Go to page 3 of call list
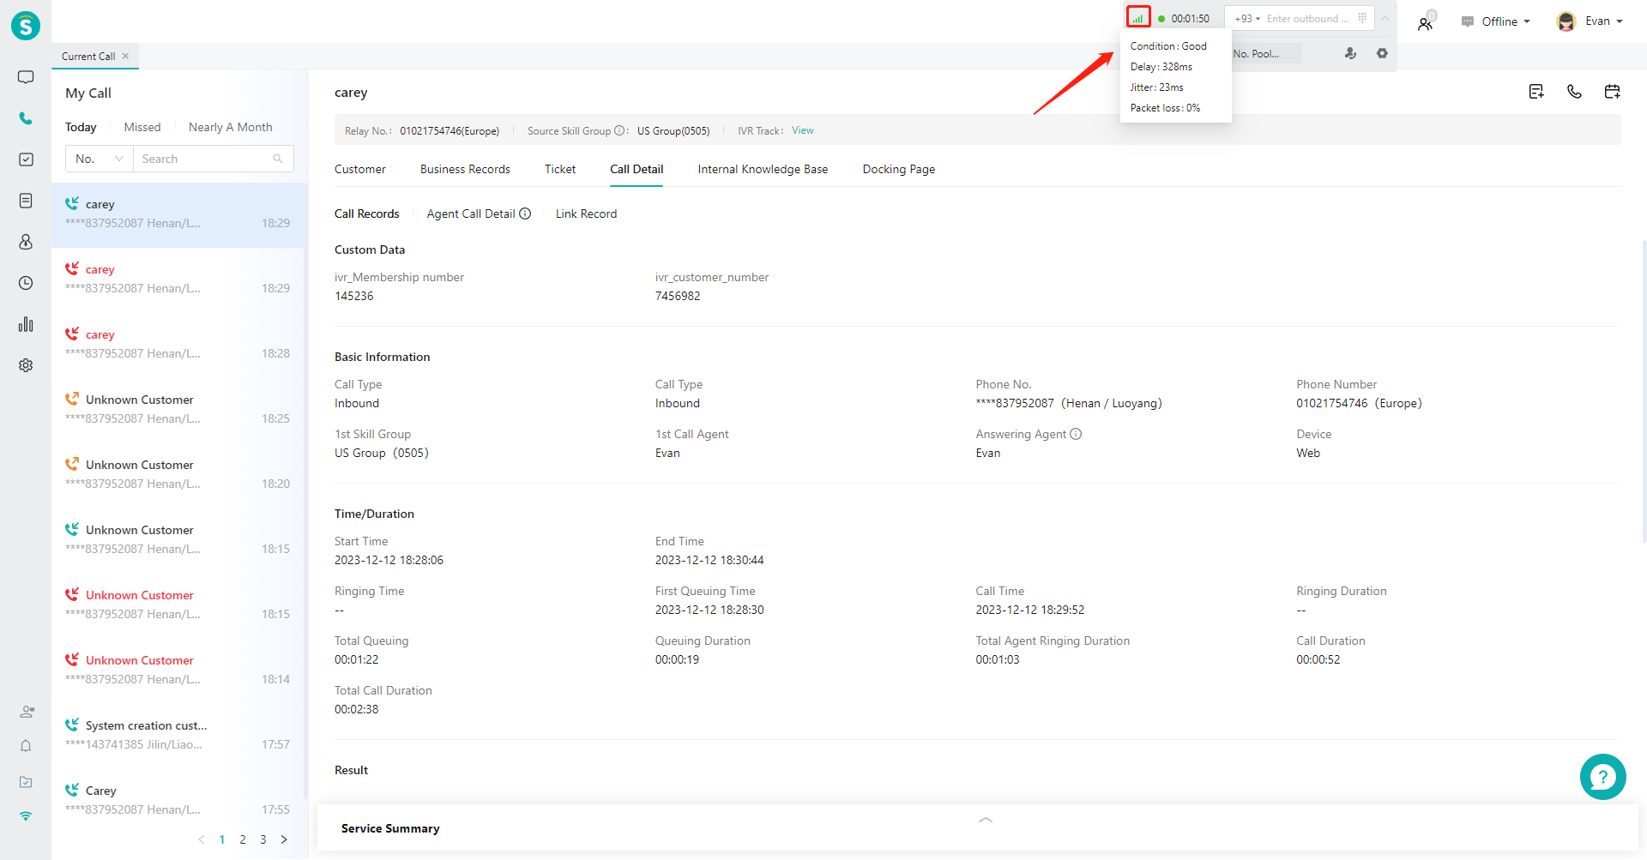 [x=263, y=839]
